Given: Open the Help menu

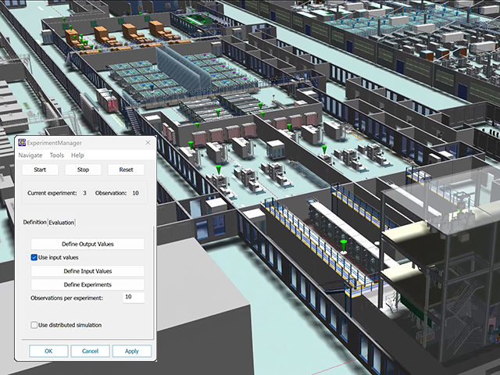Looking at the screenshot, I should (x=77, y=155).
